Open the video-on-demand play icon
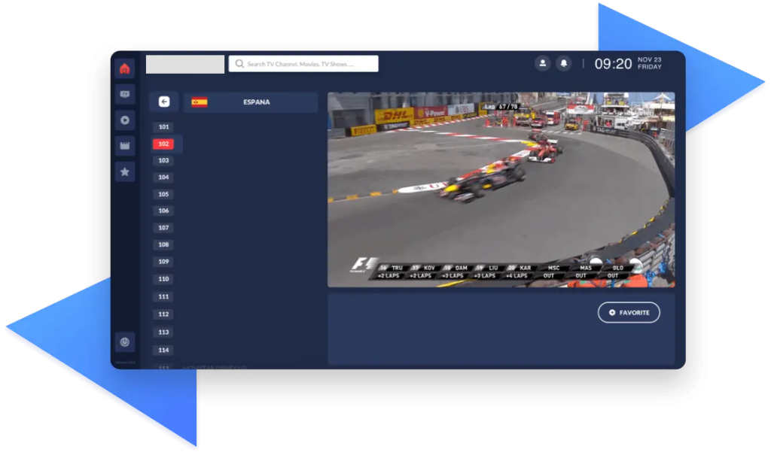 point(125,120)
